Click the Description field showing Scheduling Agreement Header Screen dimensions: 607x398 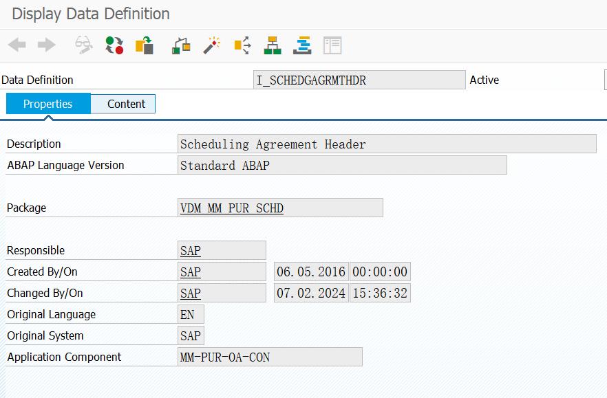click(385, 144)
